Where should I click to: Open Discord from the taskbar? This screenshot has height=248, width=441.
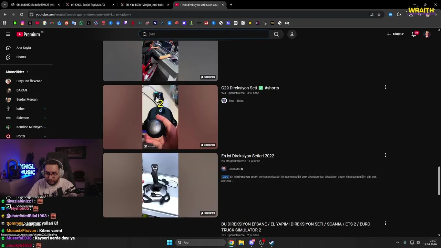pyautogui.click(x=252, y=242)
